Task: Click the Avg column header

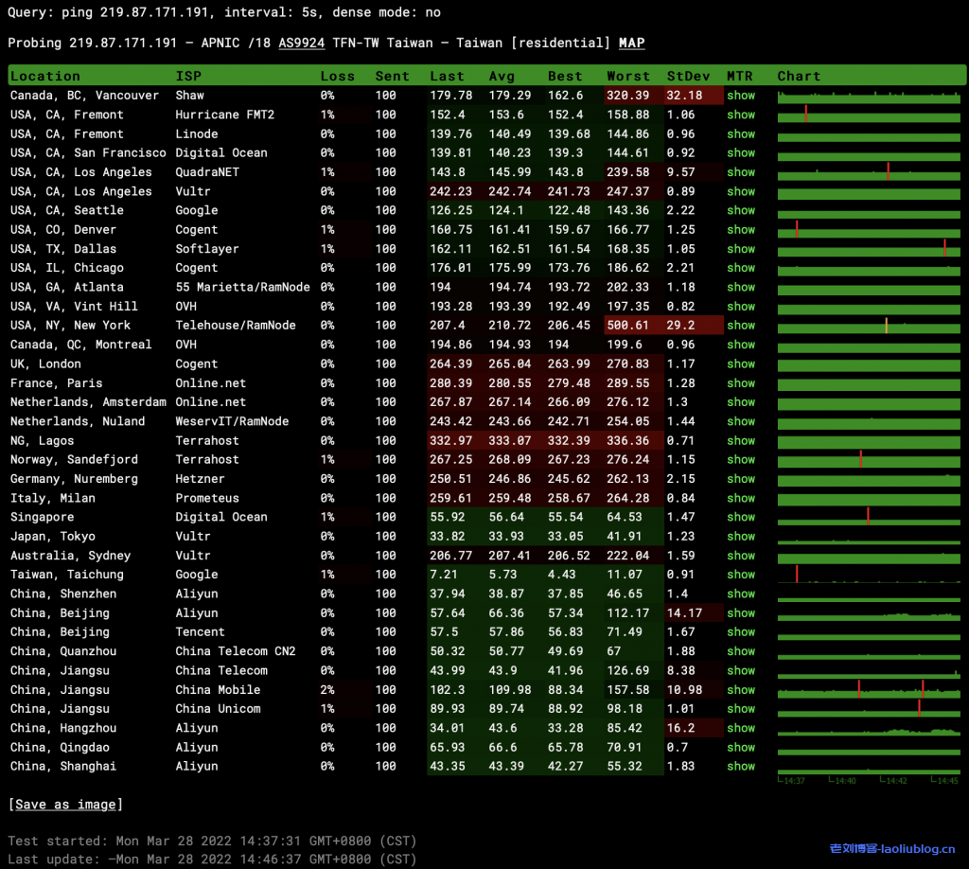Action: coord(502,76)
